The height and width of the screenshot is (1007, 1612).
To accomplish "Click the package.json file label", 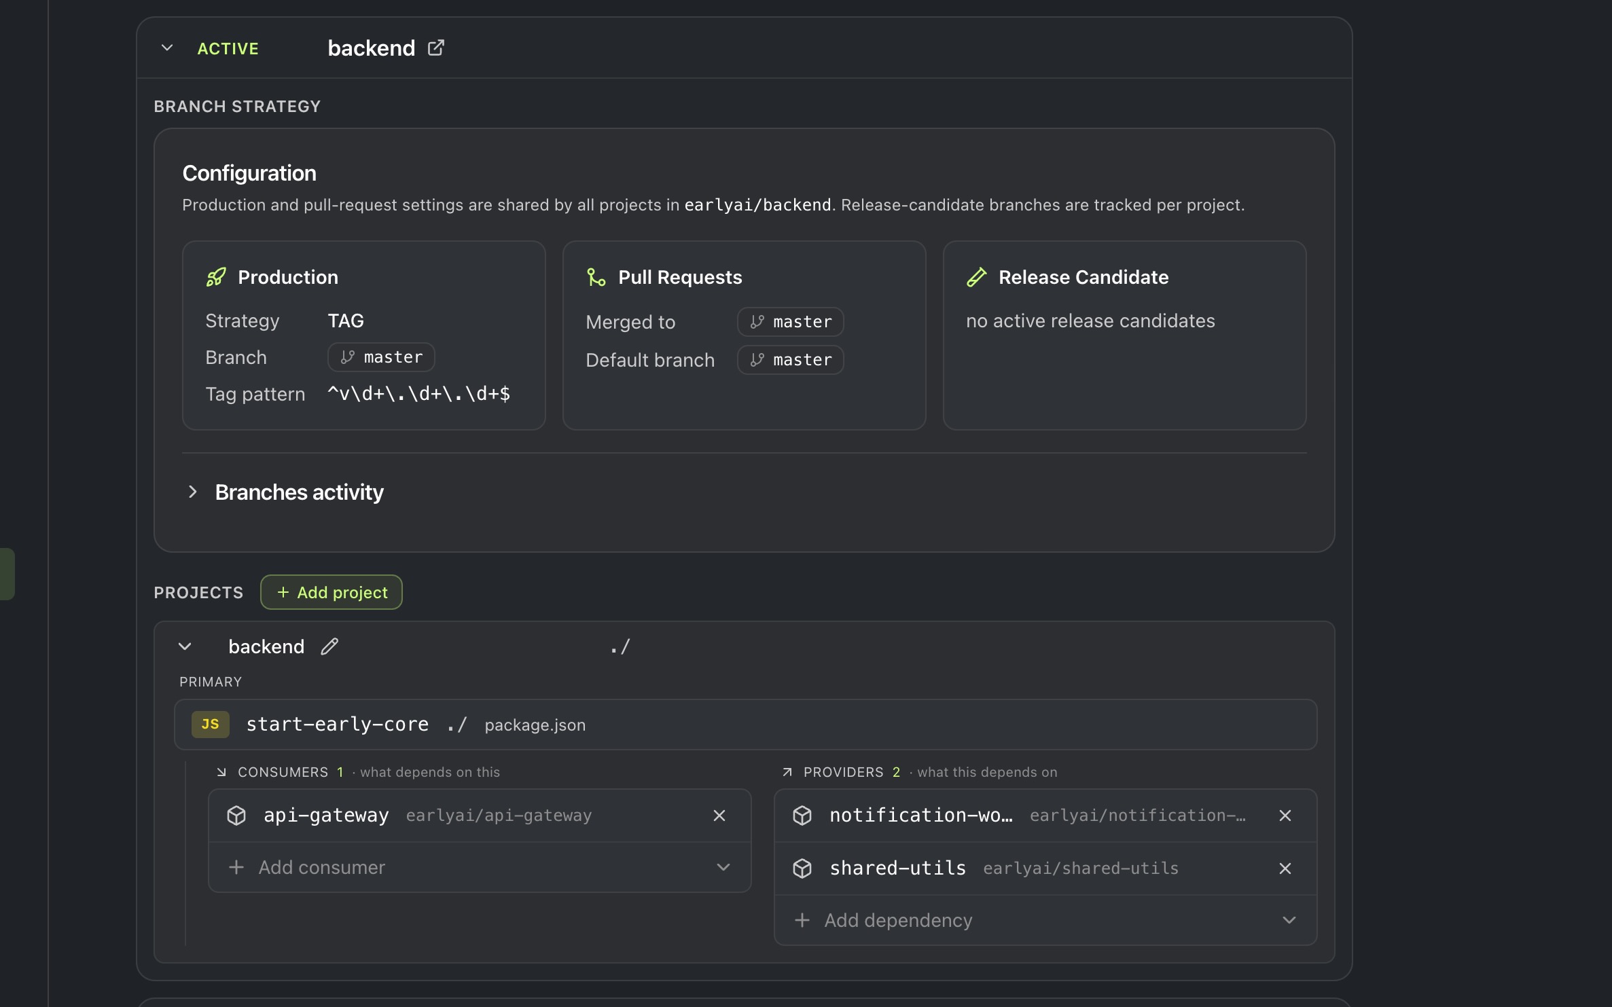I will click(535, 725).
